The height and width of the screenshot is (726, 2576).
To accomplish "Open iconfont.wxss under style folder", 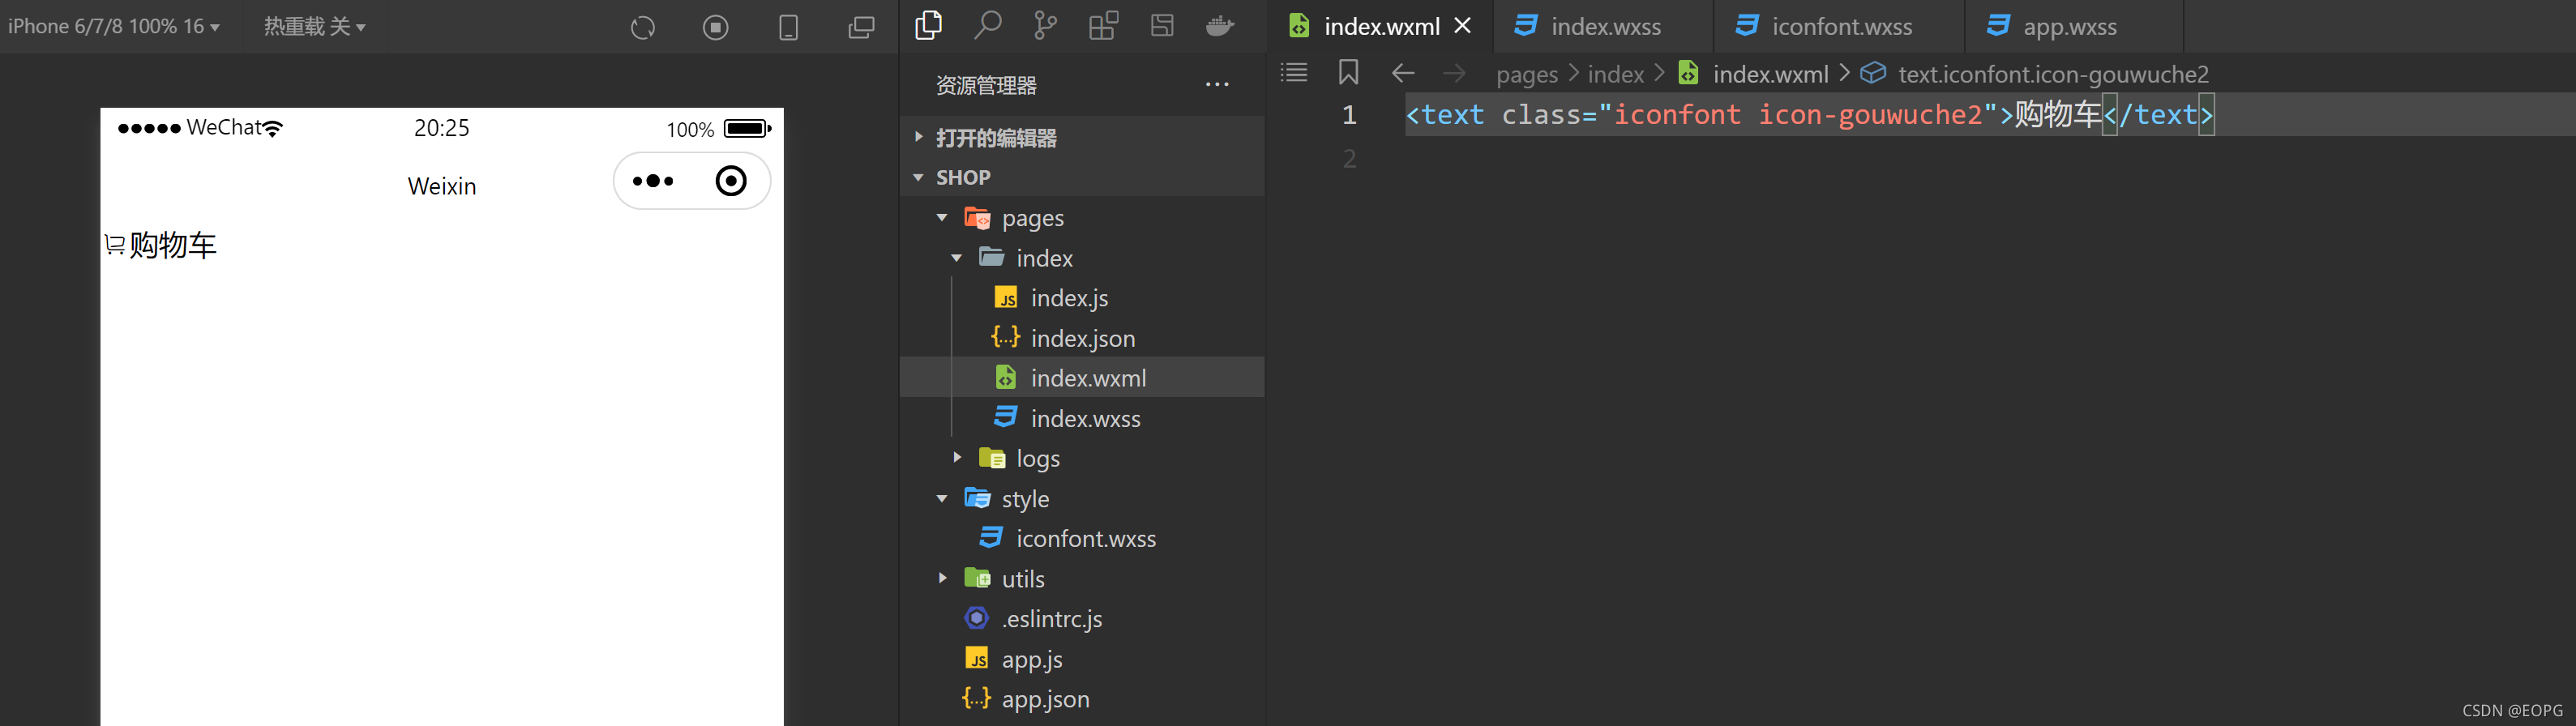I will [x=1082, y=538].
